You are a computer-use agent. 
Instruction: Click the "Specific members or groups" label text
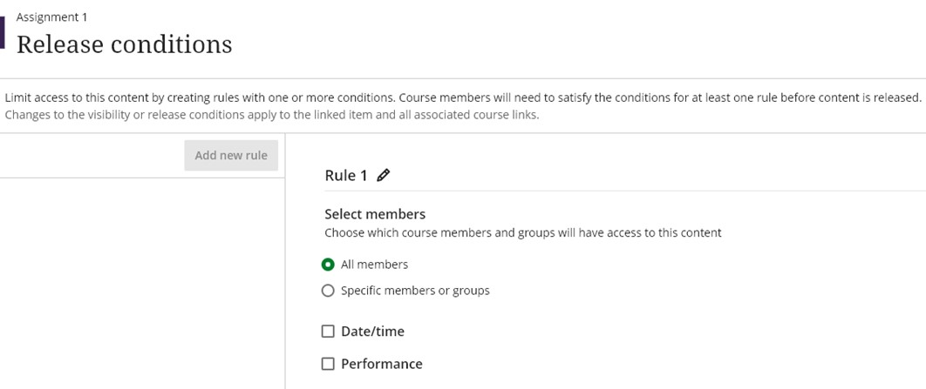pos(415,291)
